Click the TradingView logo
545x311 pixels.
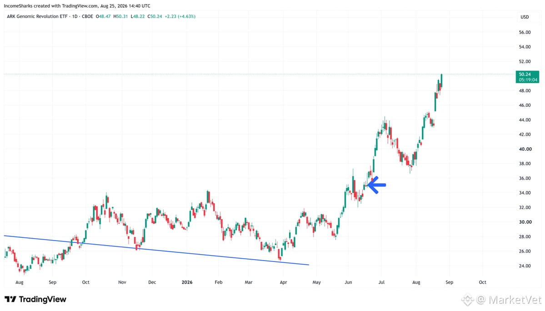coord(35,299)
